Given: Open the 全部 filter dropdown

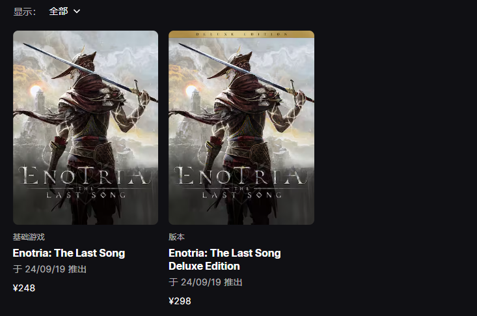Looking at the screenshot, I should point(64,11).
